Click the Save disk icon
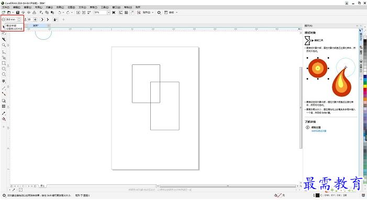The width and height of the screenshot is (367, 200). tap(18, 13)
